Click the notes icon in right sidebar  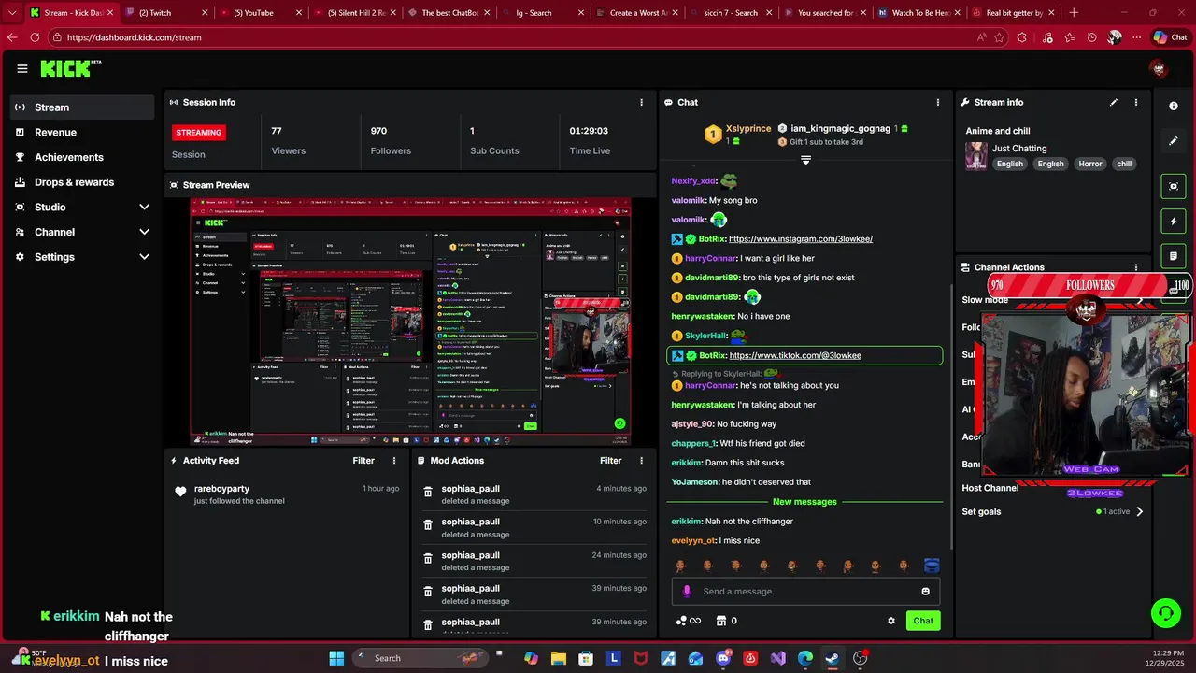pos(1174,256)
